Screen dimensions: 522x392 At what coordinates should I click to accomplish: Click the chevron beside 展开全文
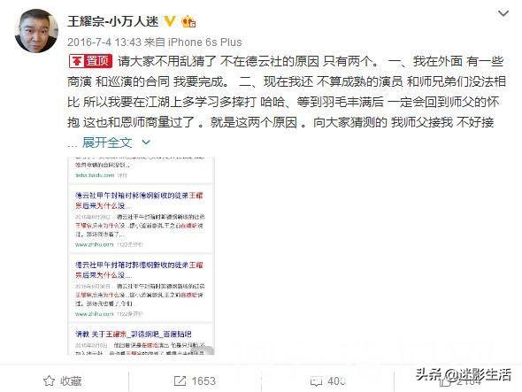tap(146, 142)
